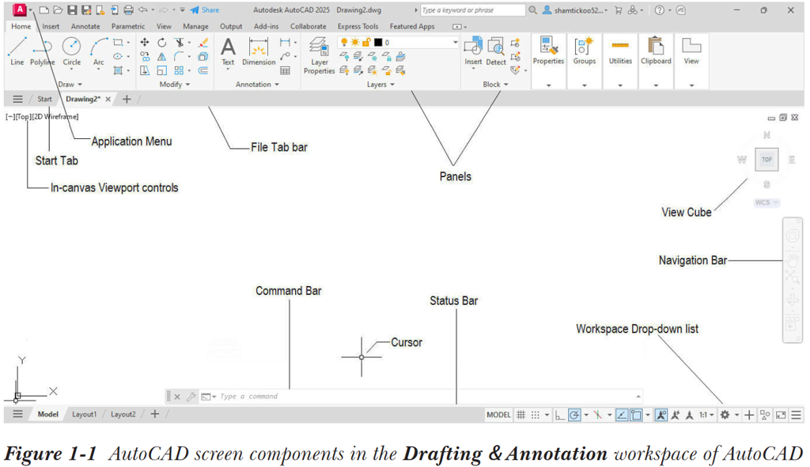Viewport: 810px width, 467px height.
Task: Add a new drawing tab
Action: (127, 99)
